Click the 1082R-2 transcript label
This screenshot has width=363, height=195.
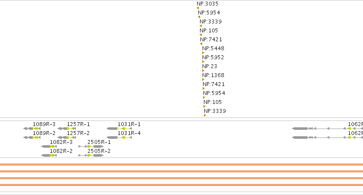(61, 151)
